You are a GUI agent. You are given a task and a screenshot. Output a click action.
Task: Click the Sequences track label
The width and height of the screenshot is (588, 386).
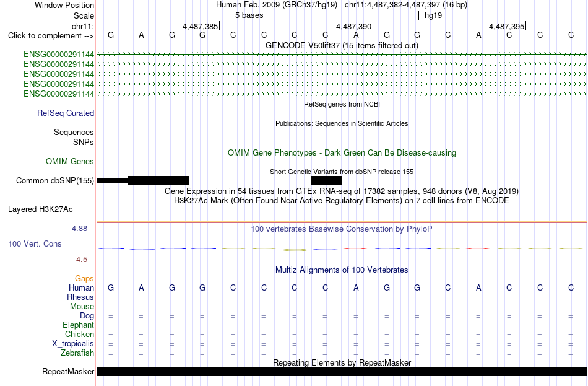click(x=74, y=132)
